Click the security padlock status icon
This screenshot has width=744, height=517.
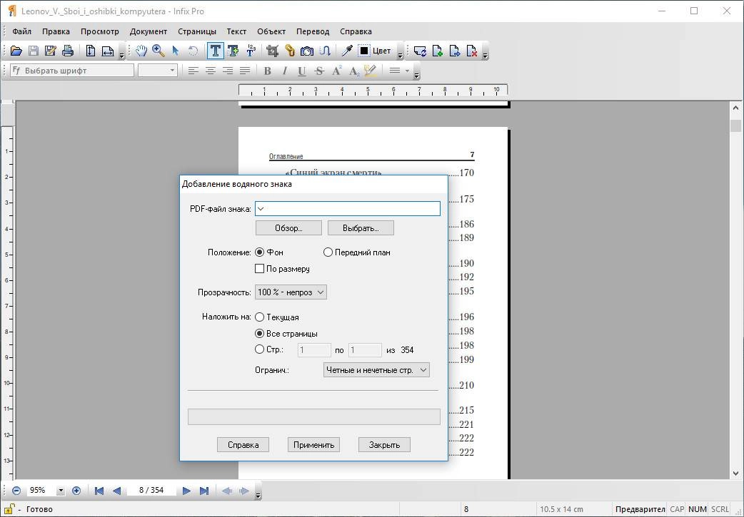click(x=9, y=509)
